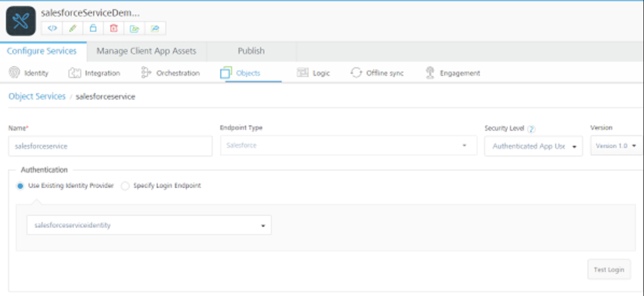Open the Version 1.0 dropdown
Viewport: 644px width, 296px height.
click(617, 146)
